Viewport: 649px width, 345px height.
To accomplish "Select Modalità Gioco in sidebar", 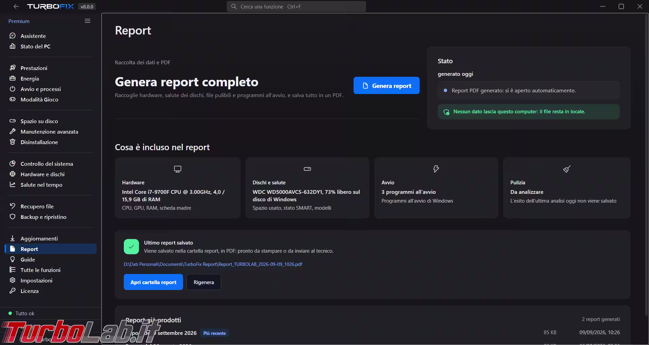I will tap(50, 99).
